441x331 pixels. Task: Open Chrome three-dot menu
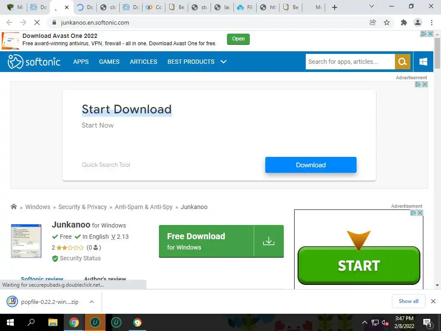pos(432,22)
